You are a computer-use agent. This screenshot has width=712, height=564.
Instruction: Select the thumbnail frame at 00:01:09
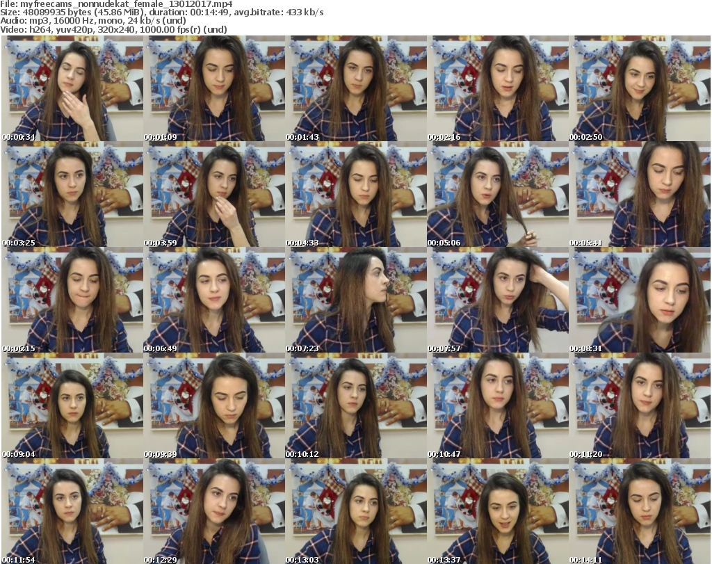point(214,88)
